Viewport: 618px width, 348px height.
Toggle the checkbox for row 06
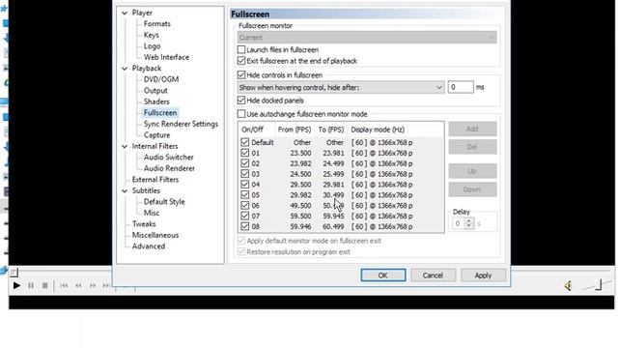click(244, 205)
